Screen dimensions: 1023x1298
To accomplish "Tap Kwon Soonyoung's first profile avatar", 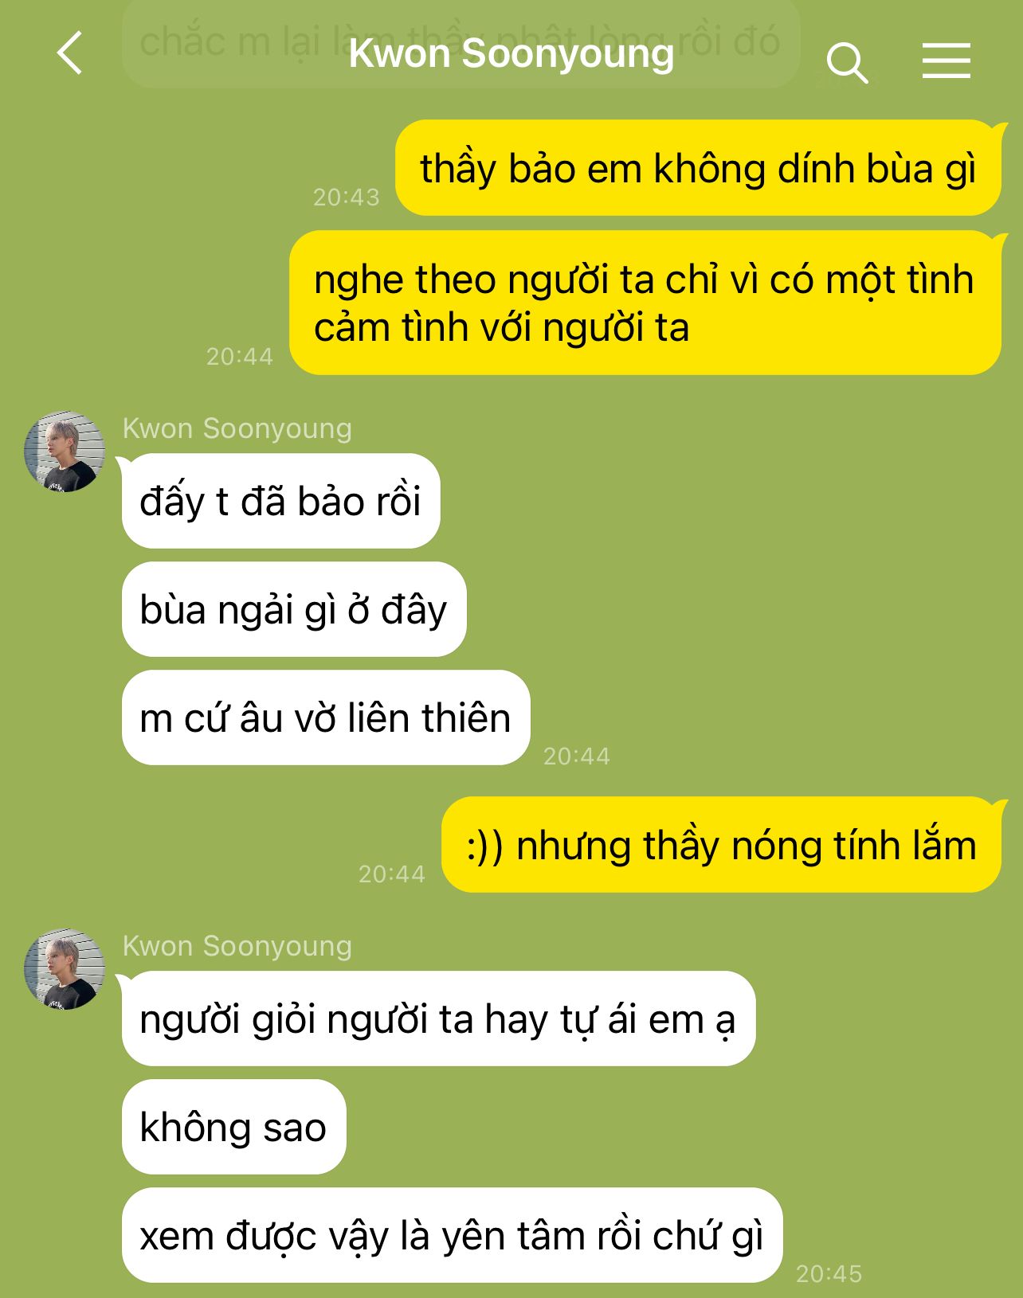I will click(x=65, y=452).
